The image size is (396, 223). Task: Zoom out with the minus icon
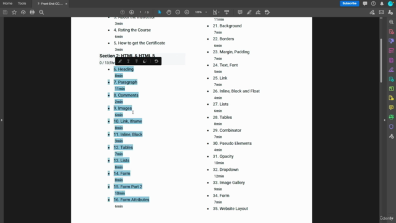click(178, 12)
